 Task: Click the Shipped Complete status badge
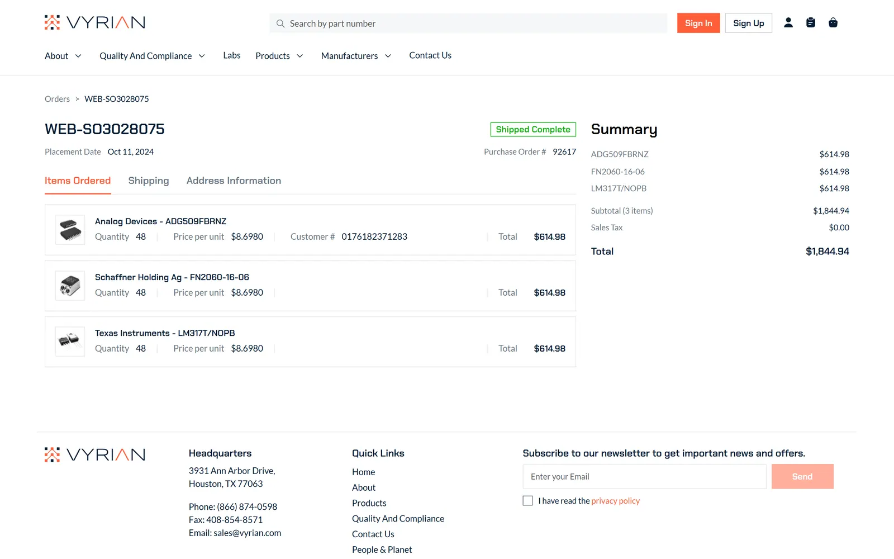(x=533, y=130)
